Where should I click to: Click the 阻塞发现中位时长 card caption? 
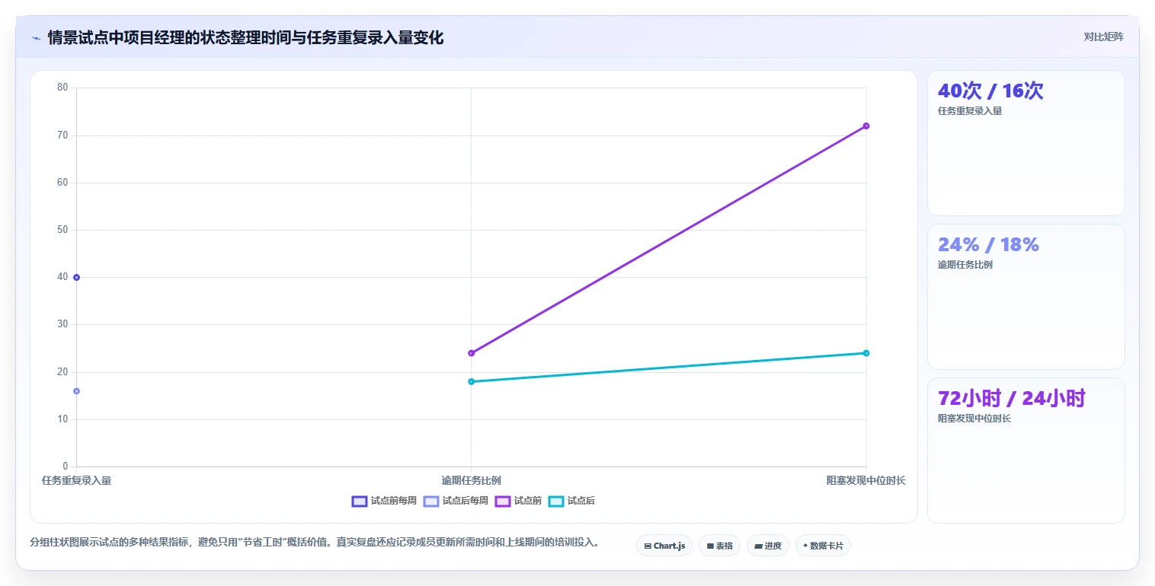click(x=974, y=419)
